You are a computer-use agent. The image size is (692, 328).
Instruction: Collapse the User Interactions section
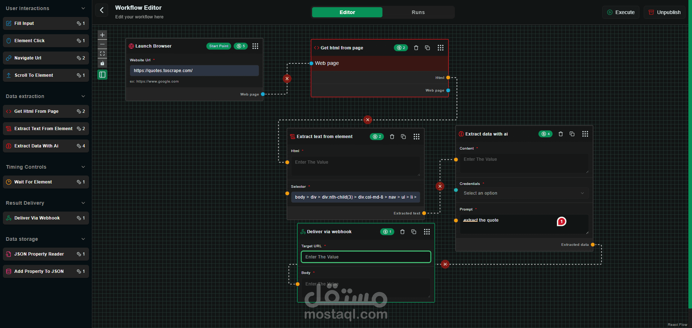pyautogui.click(x=83, y=8)
